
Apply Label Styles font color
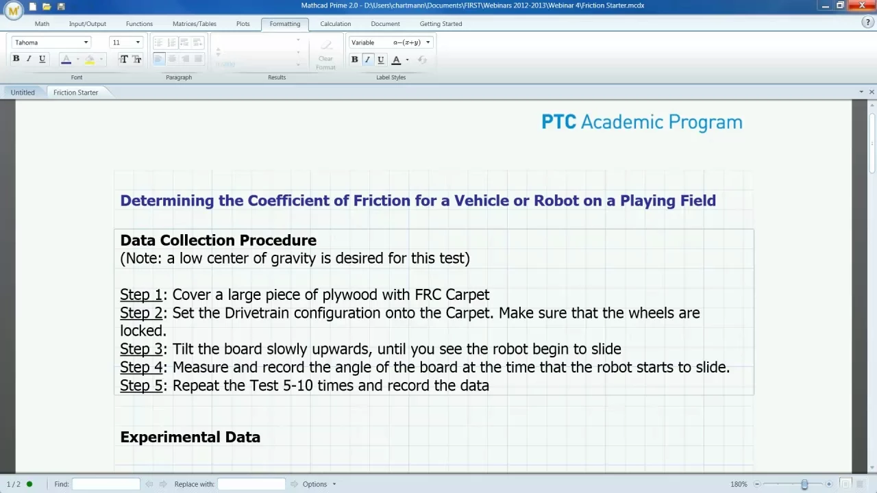click(x=396, y=60)
